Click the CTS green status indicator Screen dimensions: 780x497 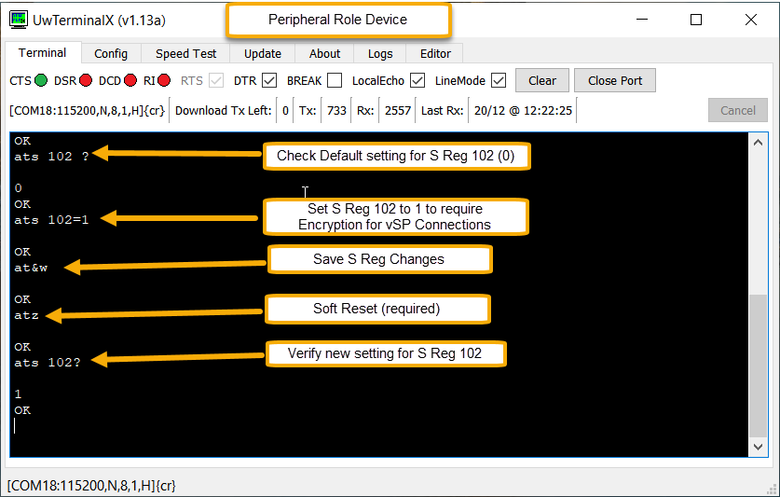41,80
